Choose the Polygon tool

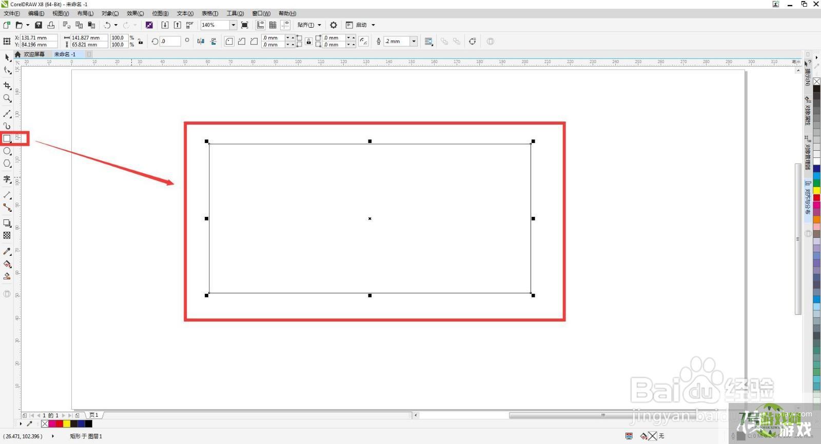point(7,164)
